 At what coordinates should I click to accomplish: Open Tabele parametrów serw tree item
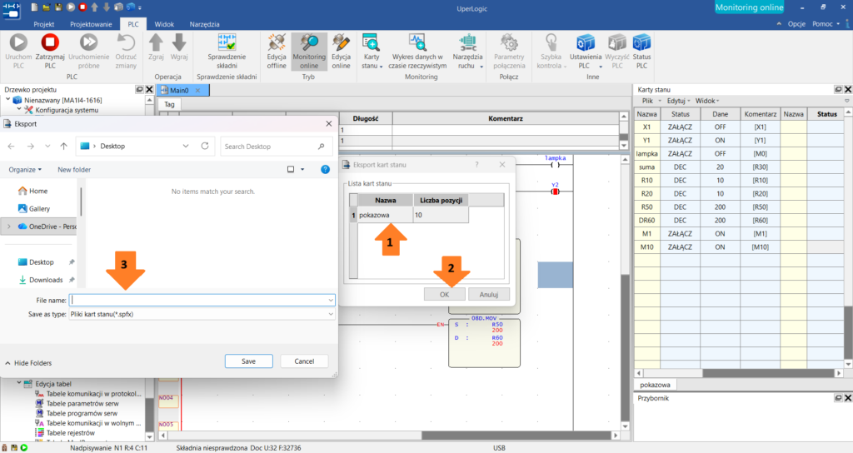82,404
